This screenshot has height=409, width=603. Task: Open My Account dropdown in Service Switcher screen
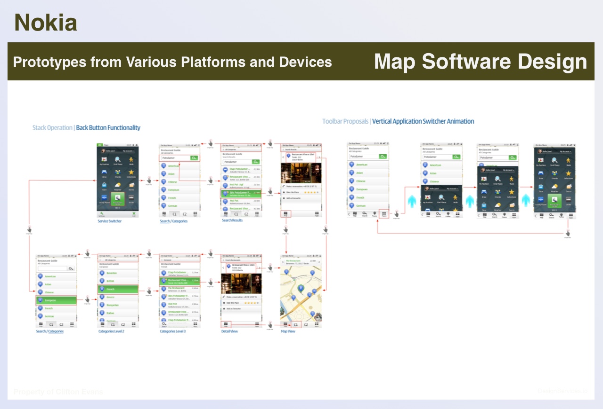click(128, 151)
